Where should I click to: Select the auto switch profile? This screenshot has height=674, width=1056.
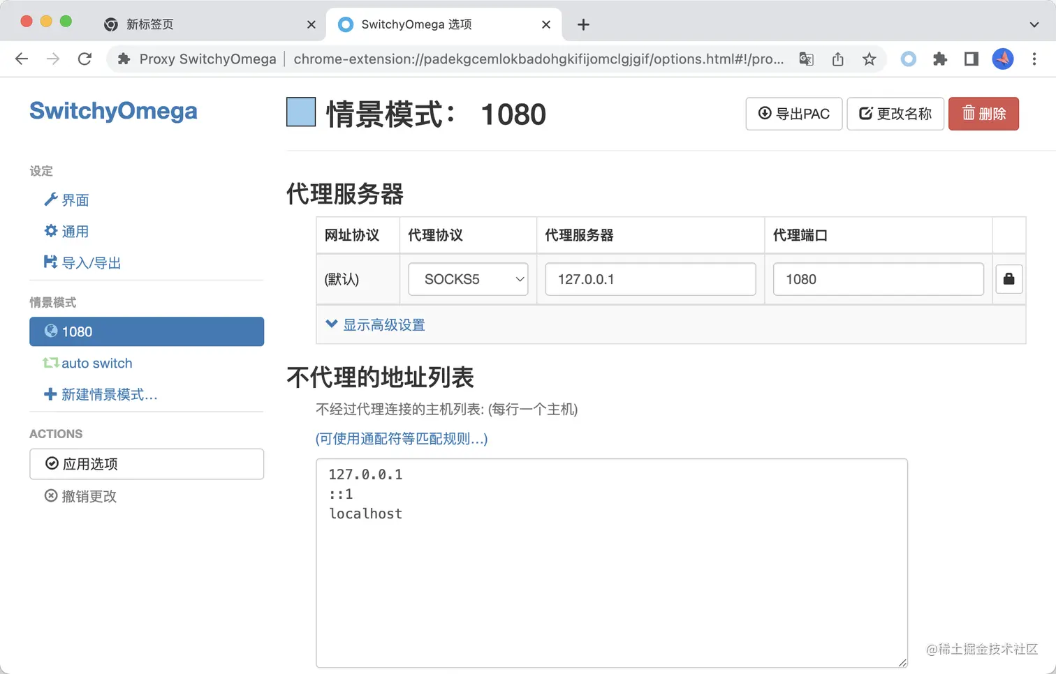coord(87,363)
